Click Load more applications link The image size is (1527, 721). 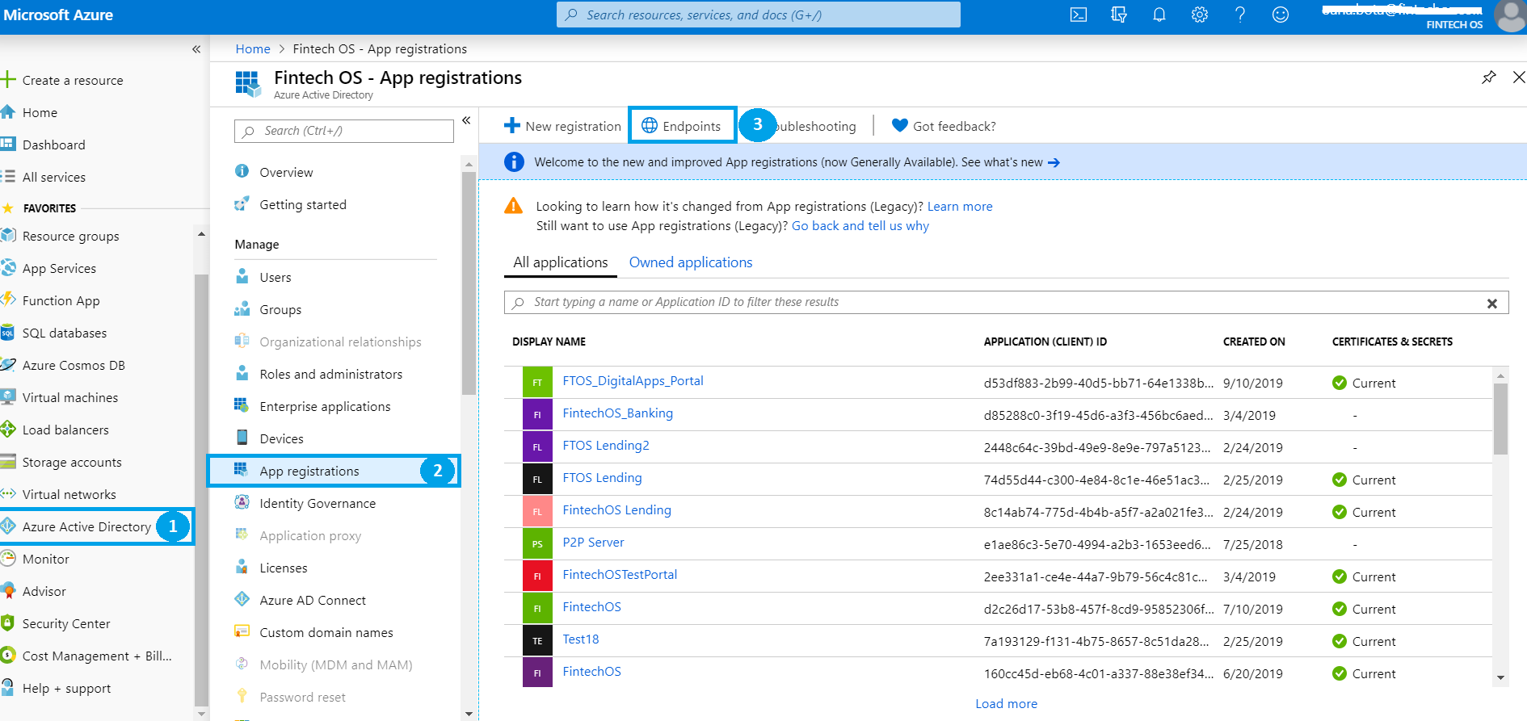coord(1006,703)
